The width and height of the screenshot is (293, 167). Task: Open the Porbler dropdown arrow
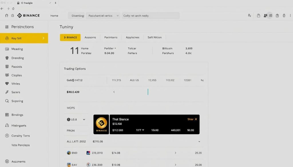115,48
